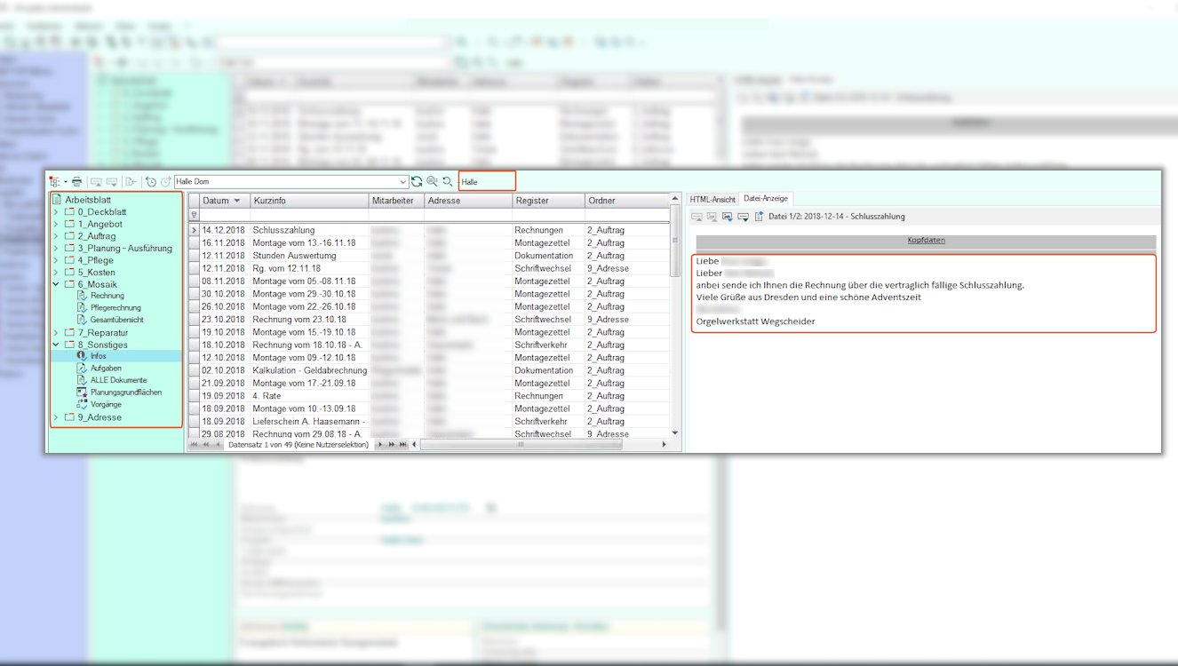
Task: Click the export file icon before Datei 1/2
Action: (759, 217)
